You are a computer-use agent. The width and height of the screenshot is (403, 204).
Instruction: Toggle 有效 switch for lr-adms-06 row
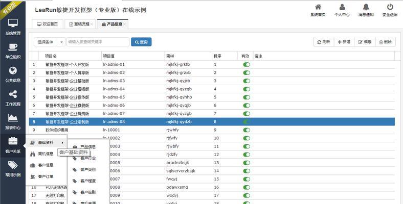click(x=246, y=106)
